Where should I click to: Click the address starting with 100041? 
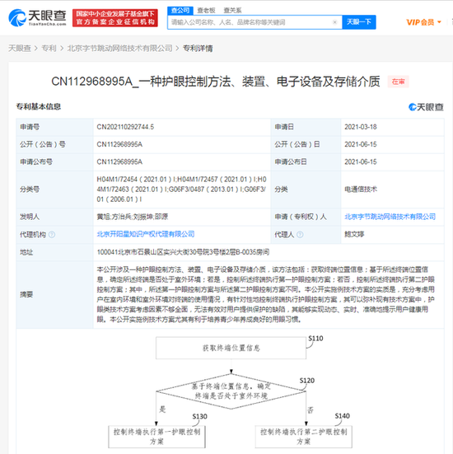coord(183,252)
